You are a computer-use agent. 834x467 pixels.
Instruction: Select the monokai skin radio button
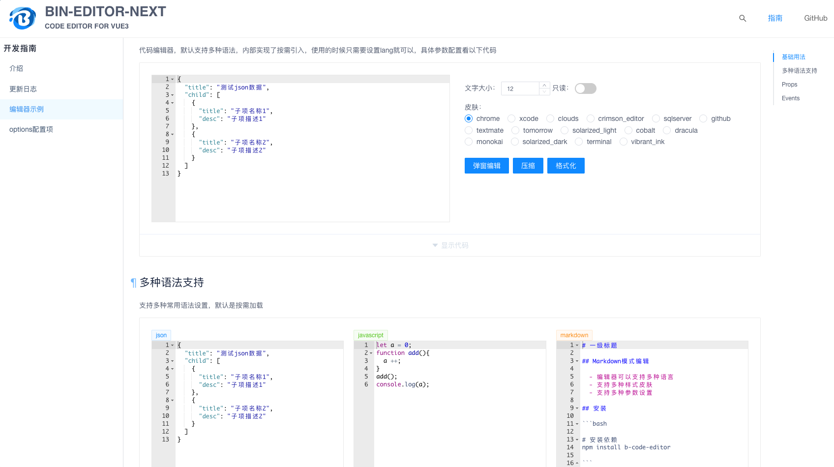point(469,142)
